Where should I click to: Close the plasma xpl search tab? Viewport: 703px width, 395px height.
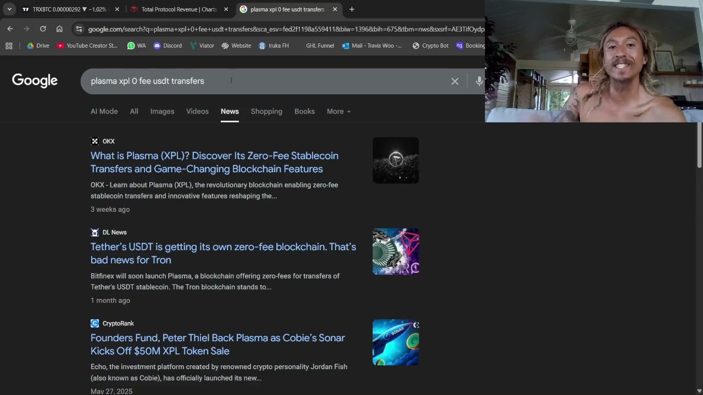[x=335, y=9]
